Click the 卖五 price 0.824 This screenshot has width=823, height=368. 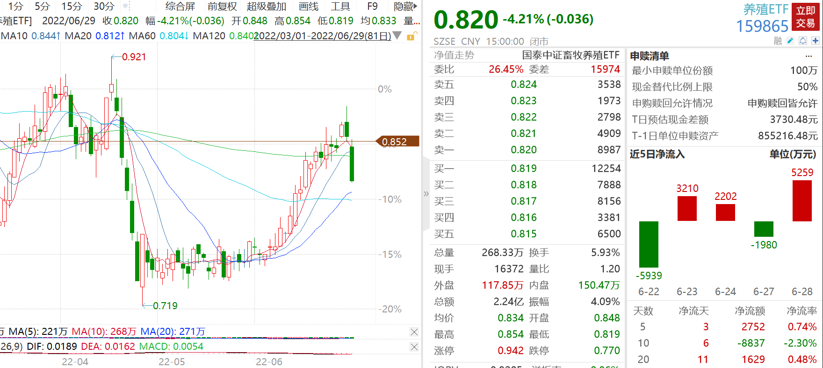coord(524,85)
